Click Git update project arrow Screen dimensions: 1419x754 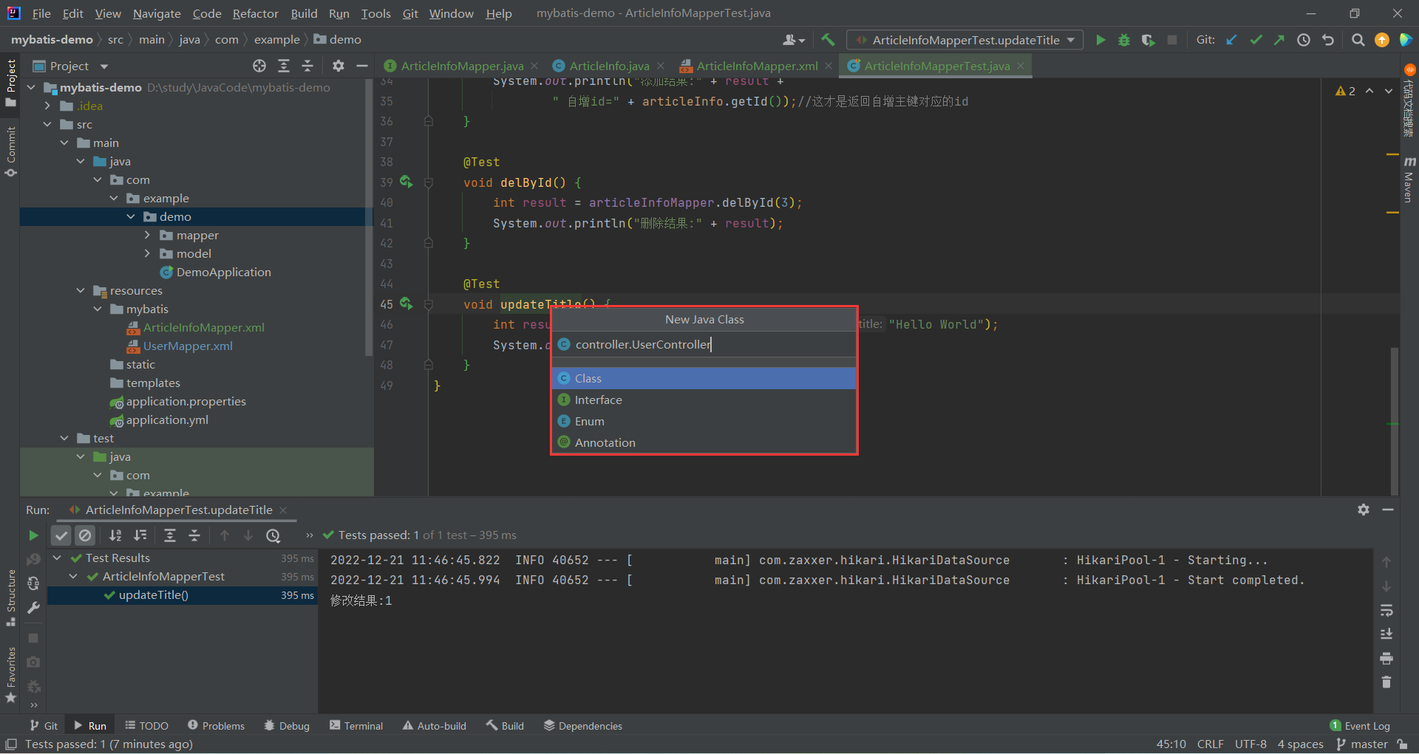1231,40
